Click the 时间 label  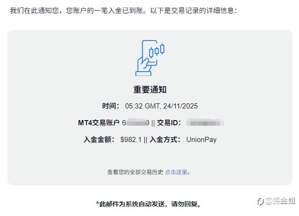click(x=111, y=106)
